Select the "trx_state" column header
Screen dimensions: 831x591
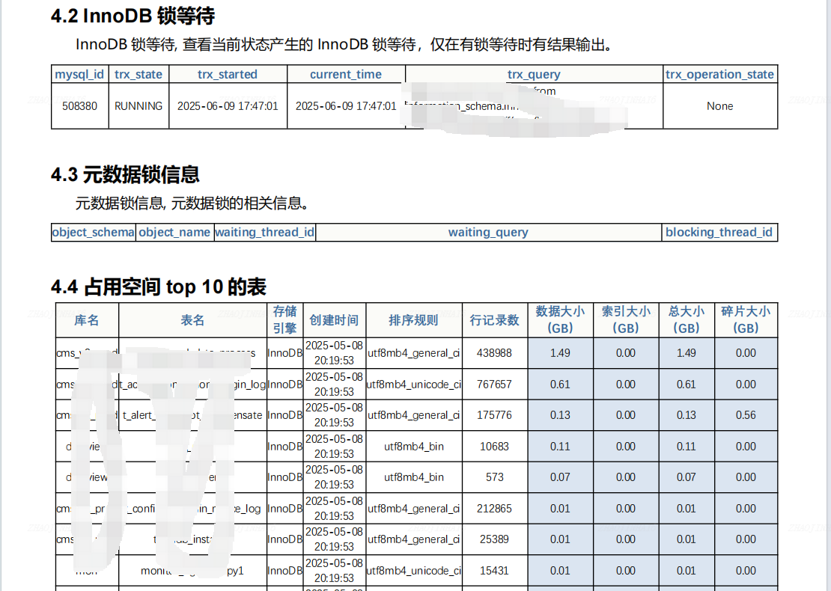coord(138,74)
